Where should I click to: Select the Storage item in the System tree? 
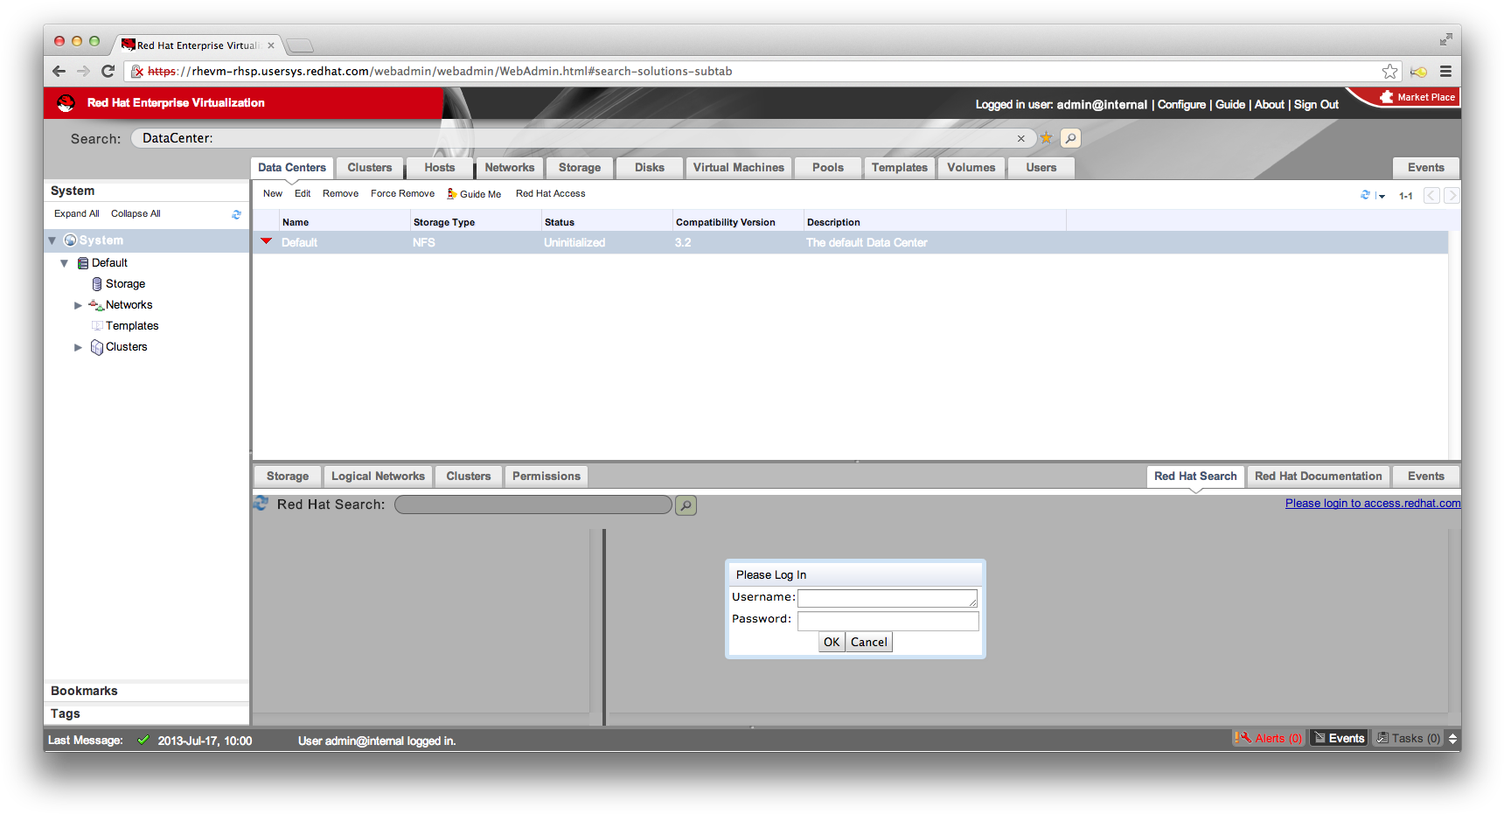click(x=125, y=284)
